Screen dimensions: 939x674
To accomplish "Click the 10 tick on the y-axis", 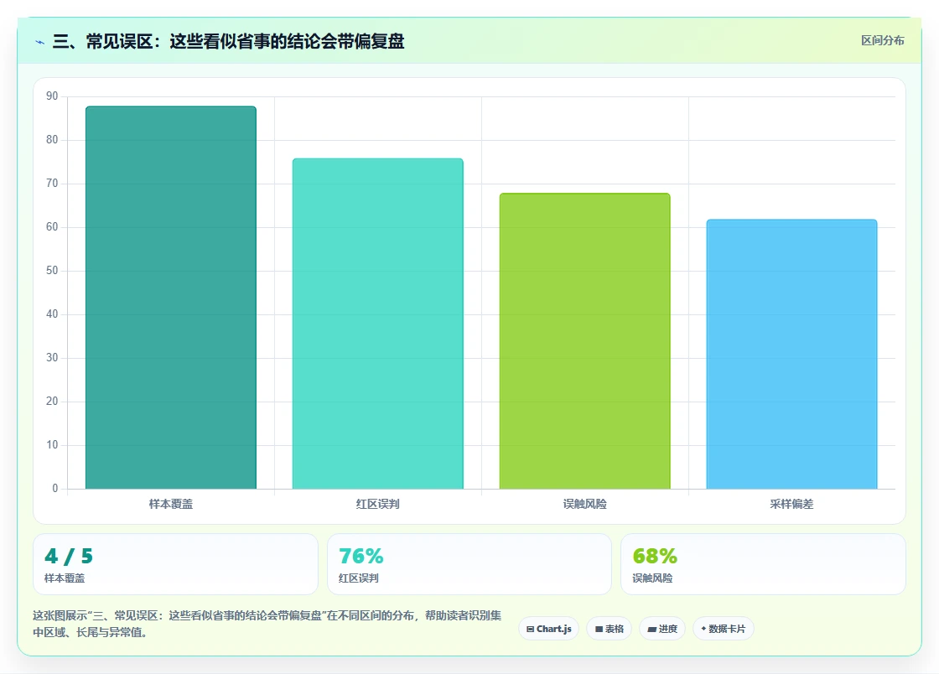I will 52,445.
